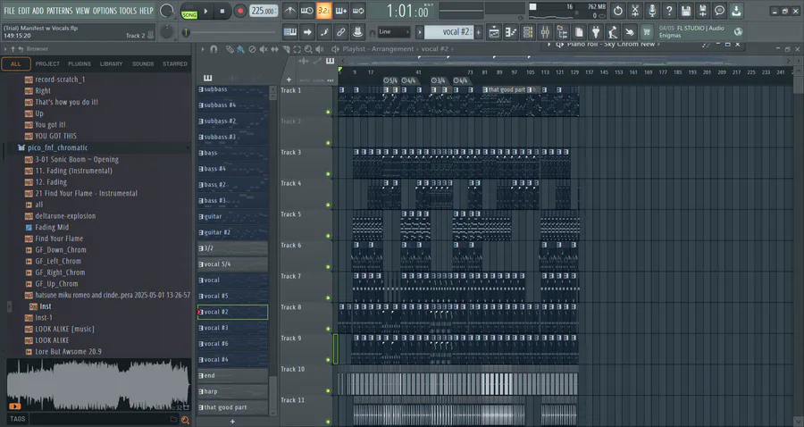Toggle Track 3 mute green light
Screen dimensions: 804x427
328,174
